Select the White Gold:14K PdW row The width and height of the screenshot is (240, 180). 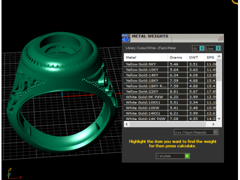pyautogui.click(x=170, y=118)
